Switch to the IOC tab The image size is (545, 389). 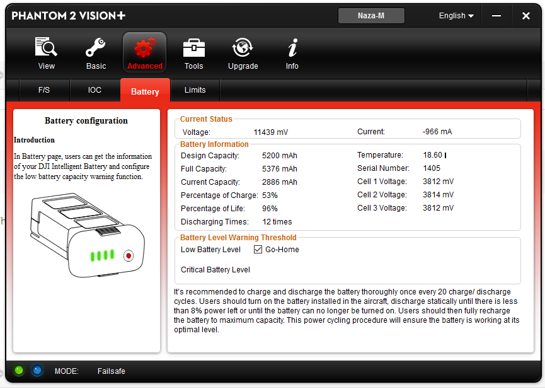coord(95,90)
